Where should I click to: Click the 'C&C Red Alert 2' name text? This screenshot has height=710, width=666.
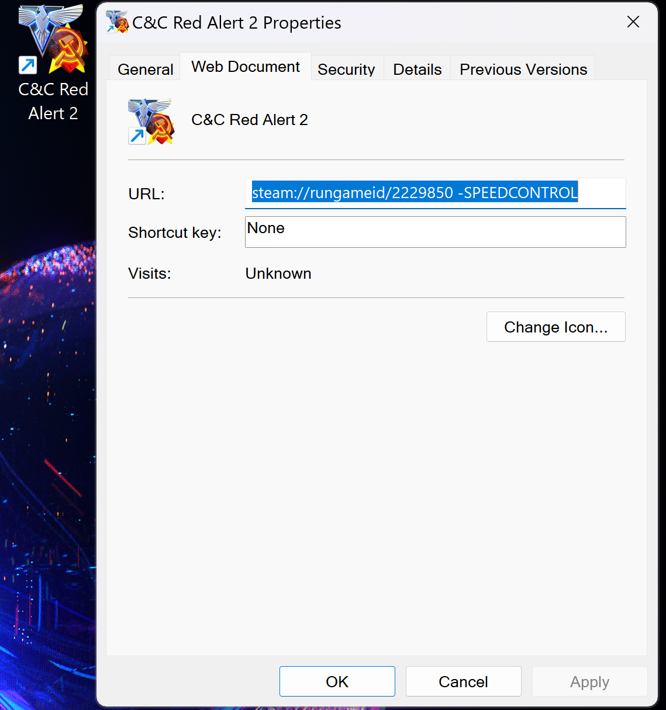(250, 120)
